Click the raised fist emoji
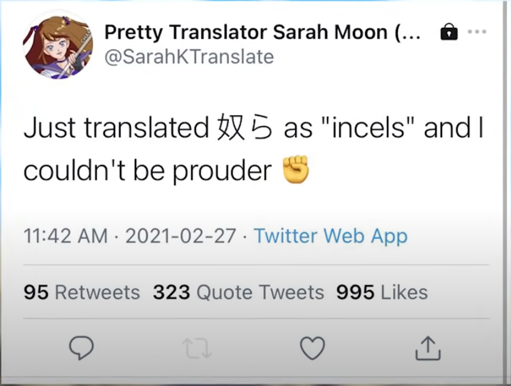The height and width of the screenshot is (386, 511). click(x=296, y=170)
